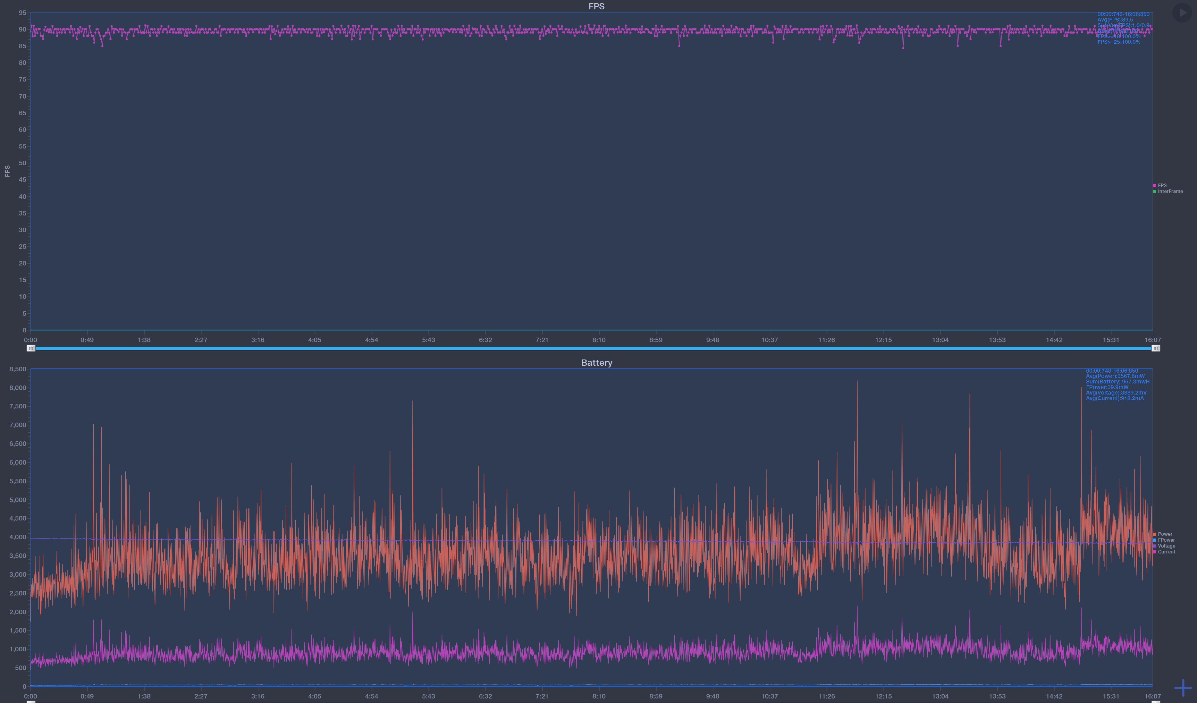Click the blue plus add-chart icon
This screenshot has height=703, width=1197.
pos(1183,688)
